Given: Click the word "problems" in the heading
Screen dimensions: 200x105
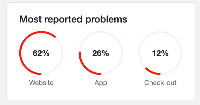Looking at the screenshot, I should tap(106, 20).
